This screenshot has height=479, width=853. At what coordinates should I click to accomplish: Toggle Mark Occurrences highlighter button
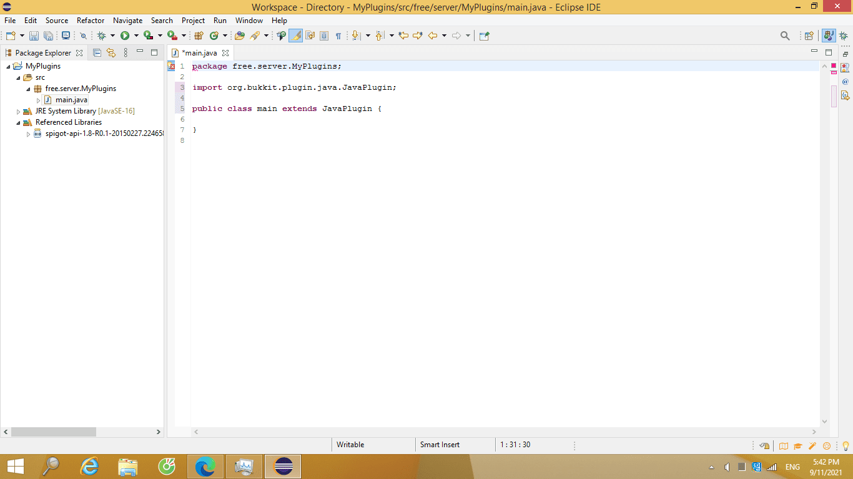coord(295,36)
